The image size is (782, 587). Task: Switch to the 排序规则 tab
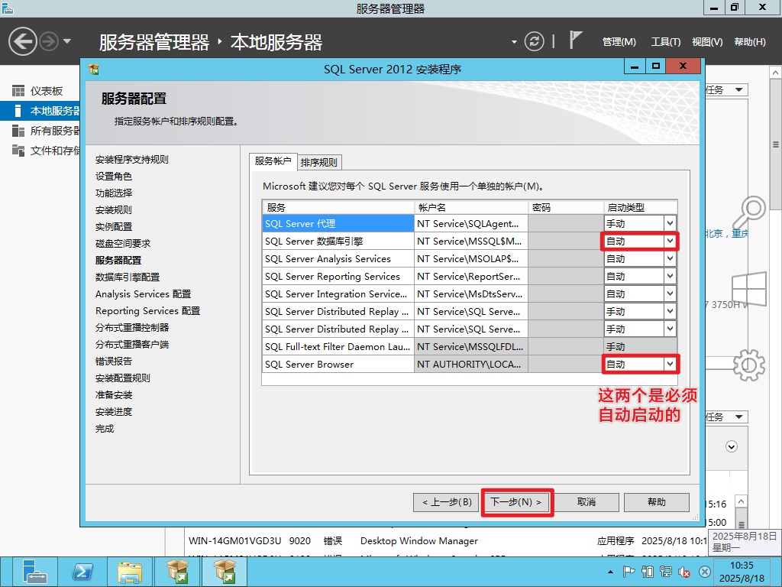click(319, 162)
